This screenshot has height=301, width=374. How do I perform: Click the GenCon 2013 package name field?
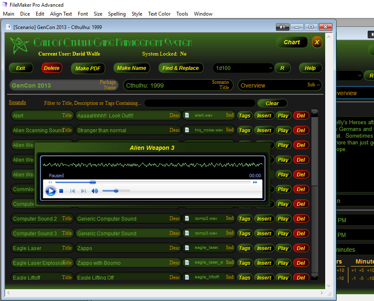click(64, 85)
